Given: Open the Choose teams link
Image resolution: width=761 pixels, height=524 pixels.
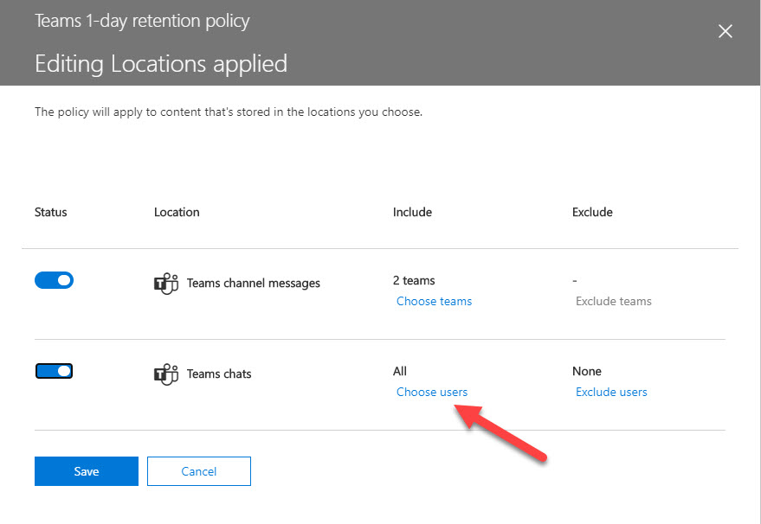Looking at the screenshot, I should (434, 301).
